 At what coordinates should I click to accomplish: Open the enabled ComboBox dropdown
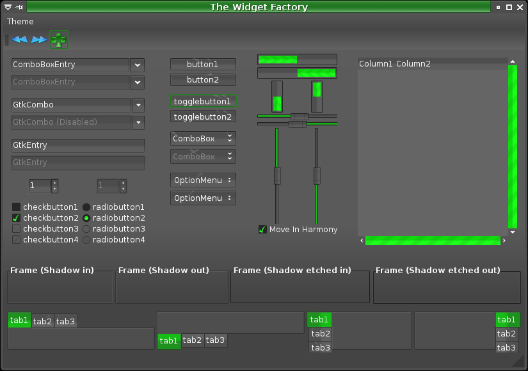(203, 138)
